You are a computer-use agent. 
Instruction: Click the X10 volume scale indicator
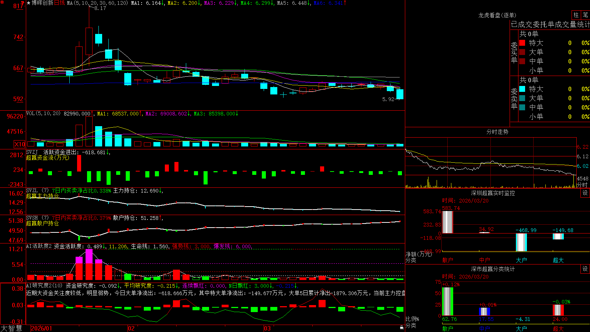pyautogui.click(x=20, y=144)
